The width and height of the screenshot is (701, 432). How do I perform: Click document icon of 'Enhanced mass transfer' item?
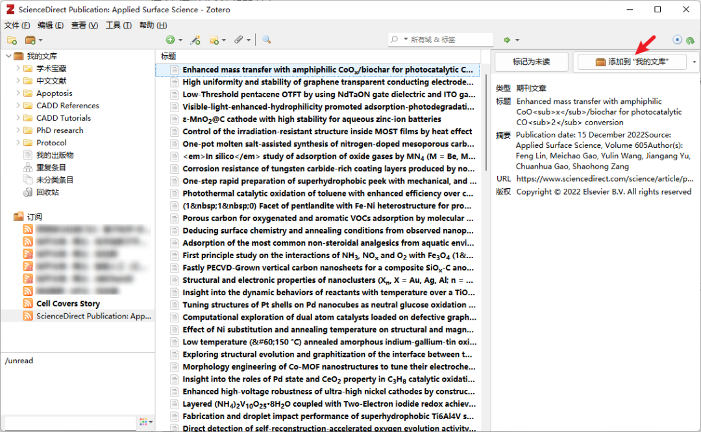[175, 69]
